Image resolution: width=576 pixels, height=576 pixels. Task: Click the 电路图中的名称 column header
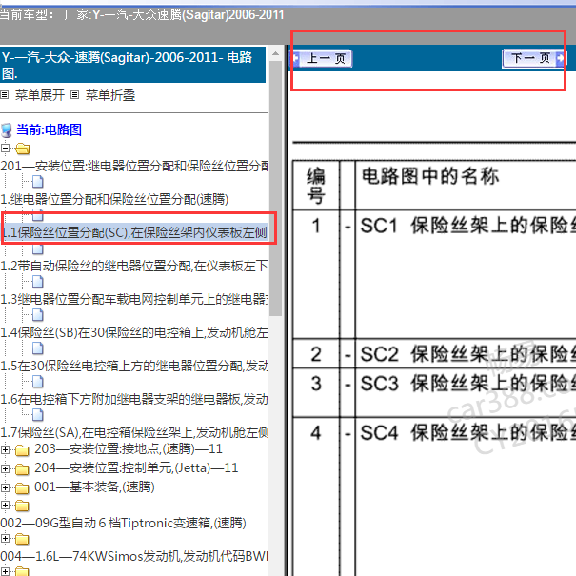click(430, 176)
